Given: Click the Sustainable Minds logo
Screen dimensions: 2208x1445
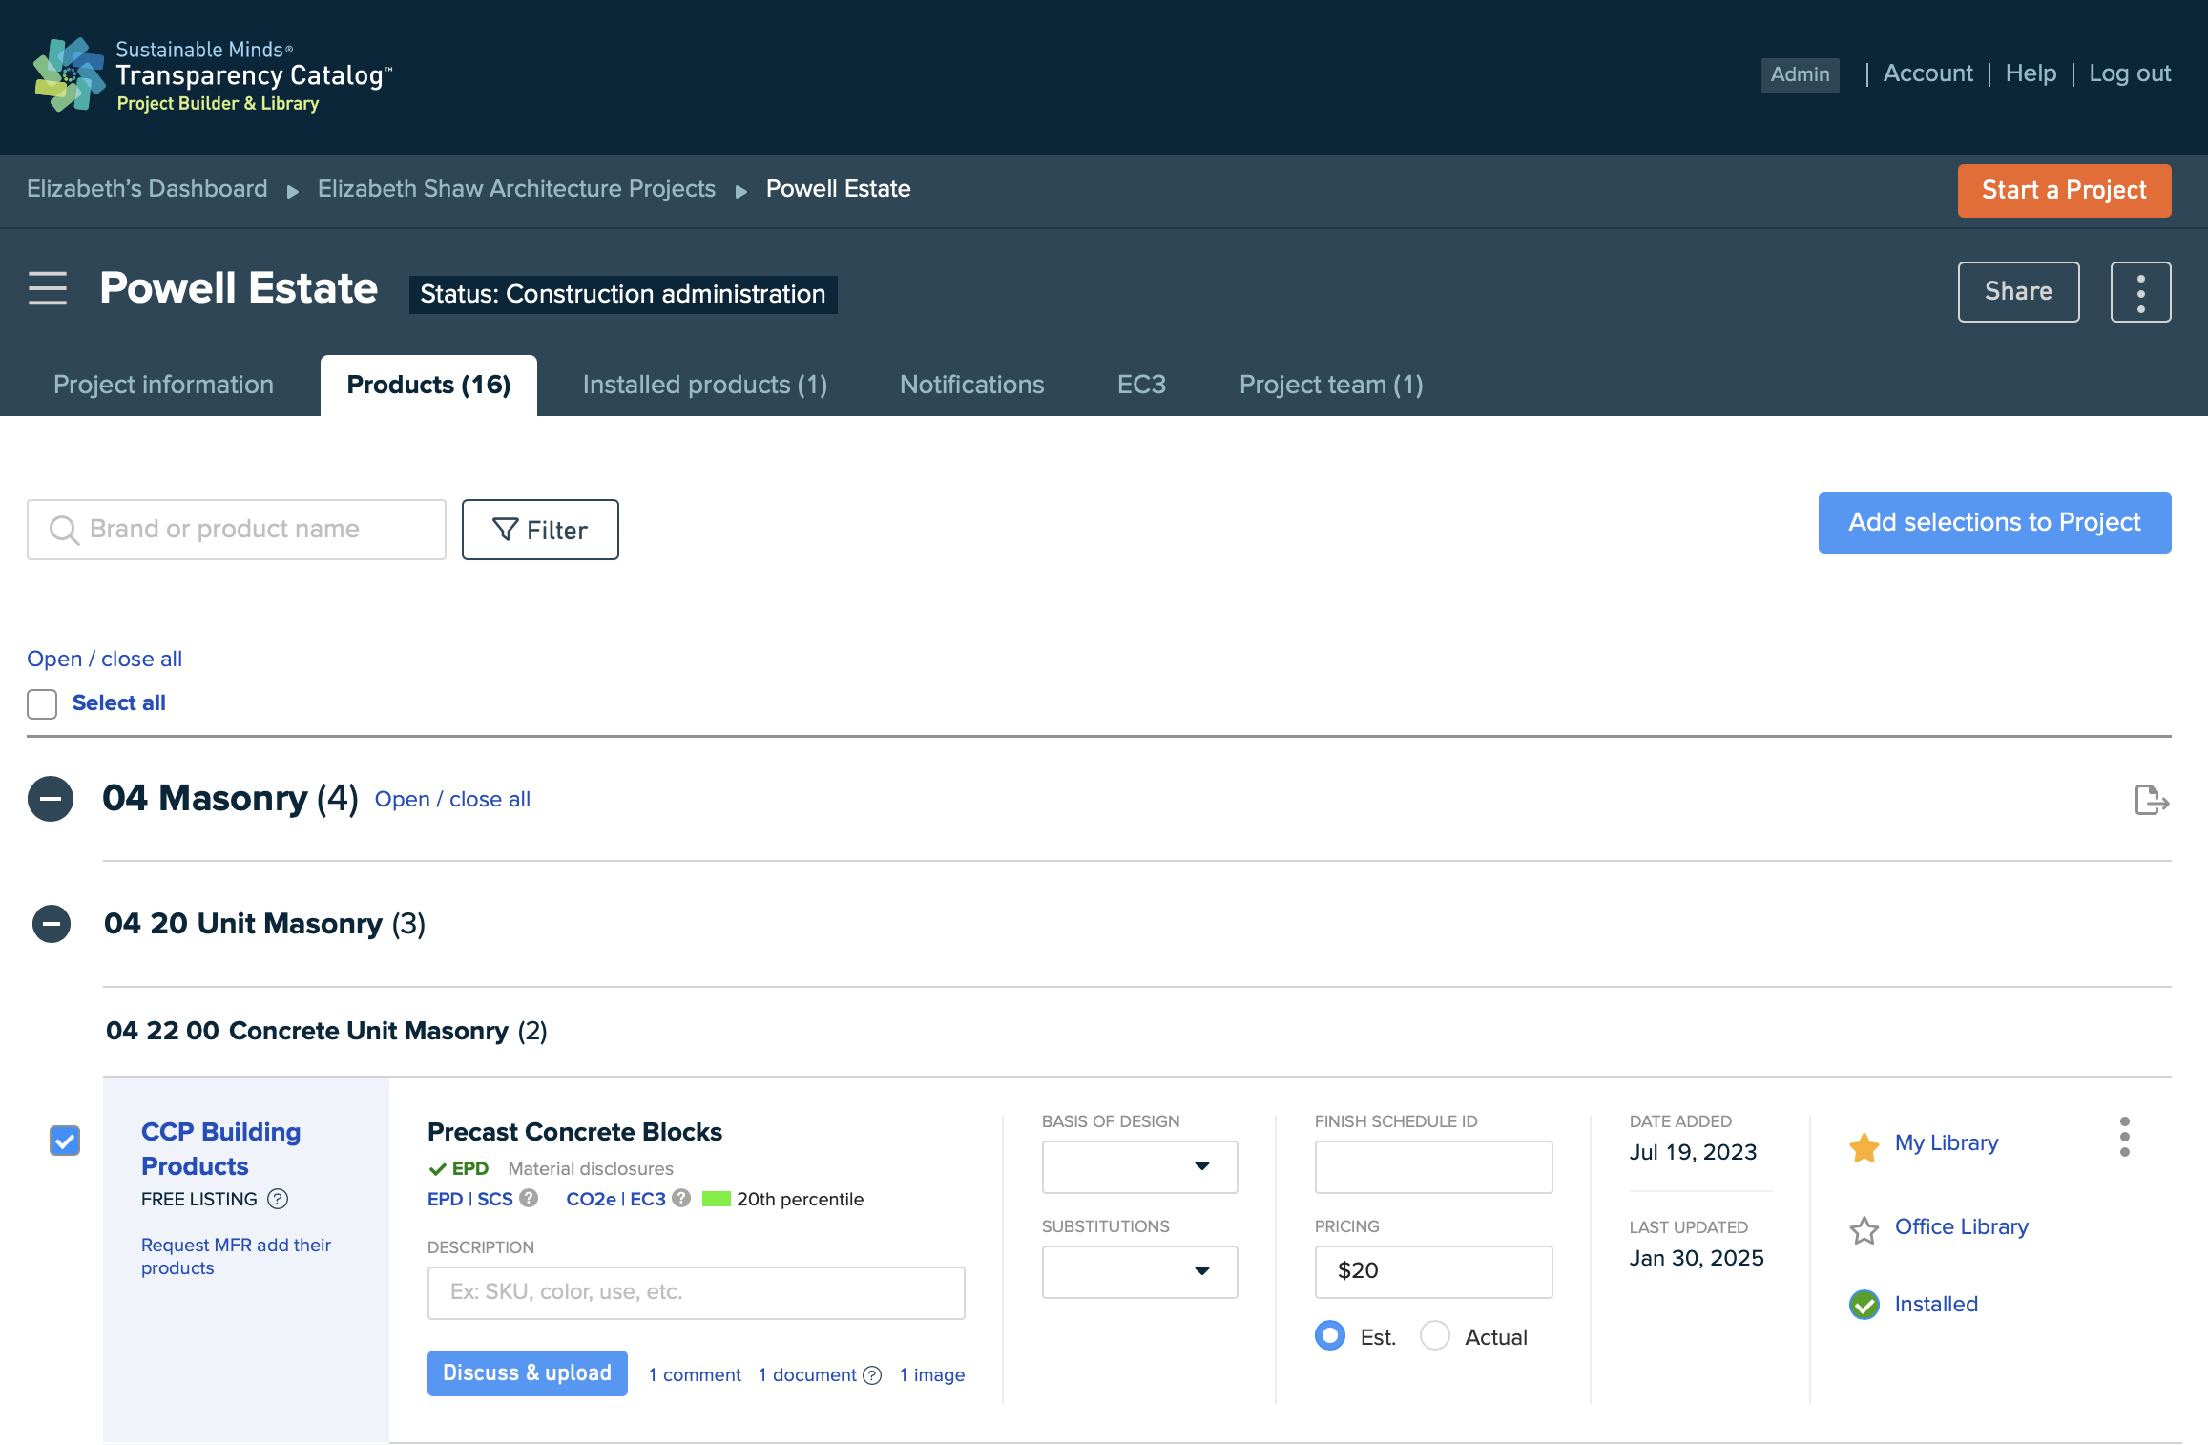Looking at the screenshot, I should pyautogui.click(x=69, y=74).
